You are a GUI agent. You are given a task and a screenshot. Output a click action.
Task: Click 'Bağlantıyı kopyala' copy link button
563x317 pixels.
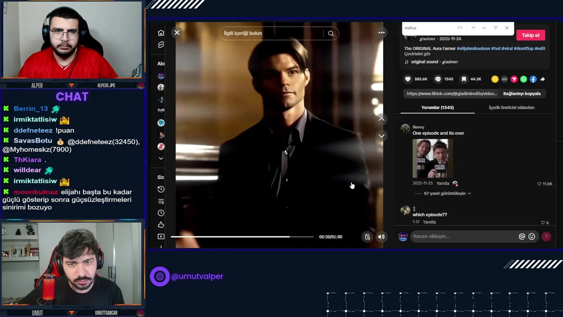522,94
